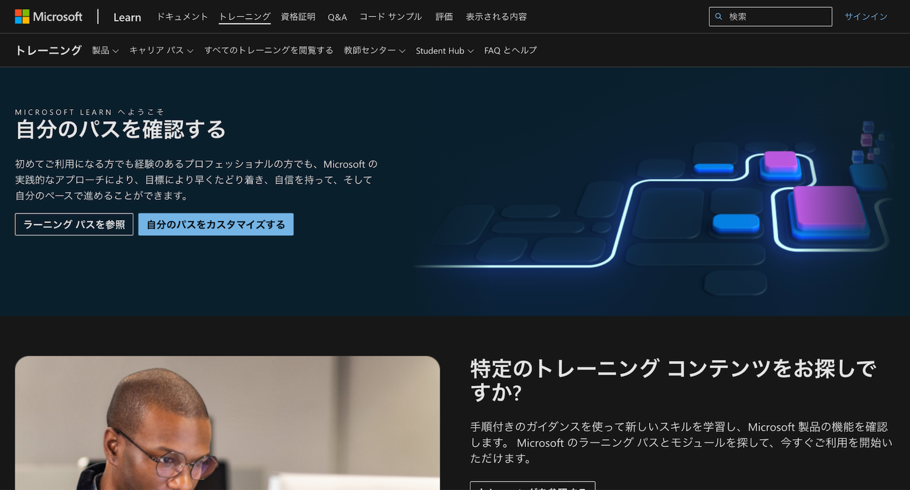The height and width of the screenshot is (490, 910).
Task: Click 自分のパスをカスタマイズする button
Action: (x=216, y=224)
